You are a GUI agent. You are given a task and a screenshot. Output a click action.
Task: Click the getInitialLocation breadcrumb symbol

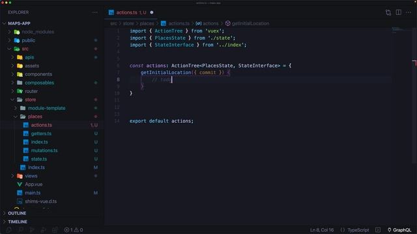pos(250,23)
